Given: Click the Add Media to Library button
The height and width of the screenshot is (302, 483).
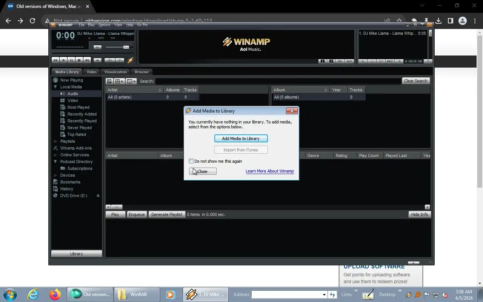Looking at the screenshot, I should point(241,139).
